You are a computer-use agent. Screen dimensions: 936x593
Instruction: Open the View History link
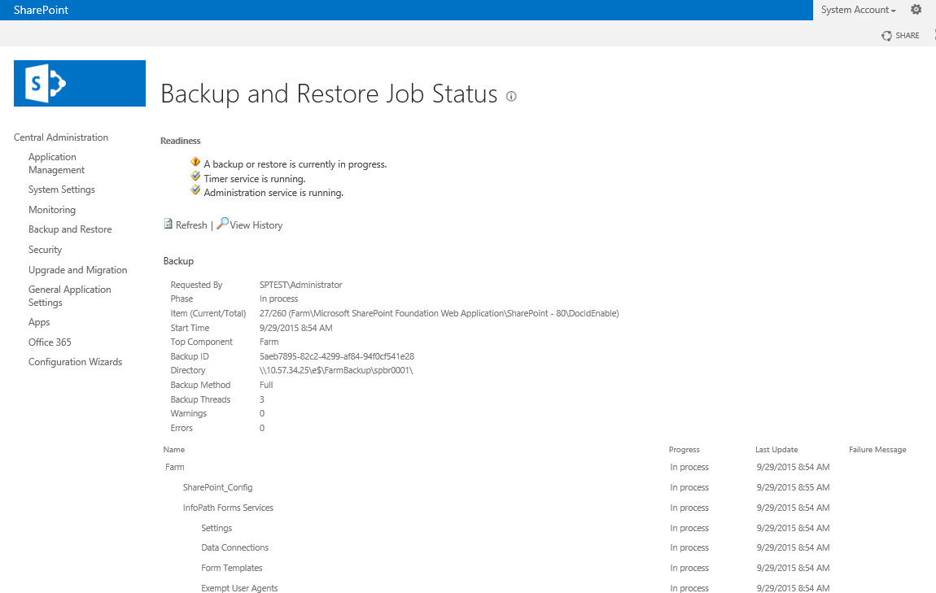pyautogui.click(x=256, y=225)
